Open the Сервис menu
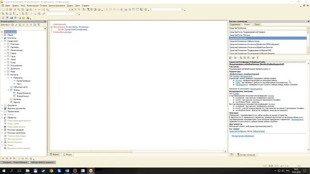Image resolution: width=310 pixels, height=174 pixels. [70, 6]
